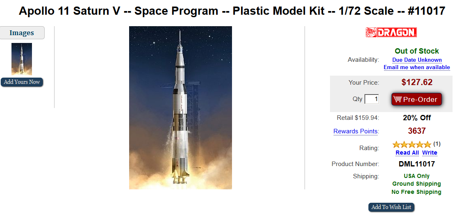Click Read All reviews link
Image resolution: width=455 pixels, height=218 pixels.
[407, 153]
